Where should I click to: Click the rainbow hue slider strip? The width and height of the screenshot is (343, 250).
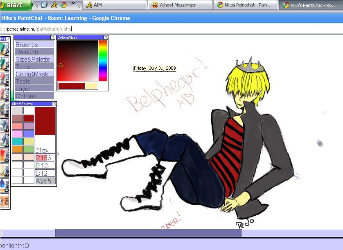pos(103,61)
